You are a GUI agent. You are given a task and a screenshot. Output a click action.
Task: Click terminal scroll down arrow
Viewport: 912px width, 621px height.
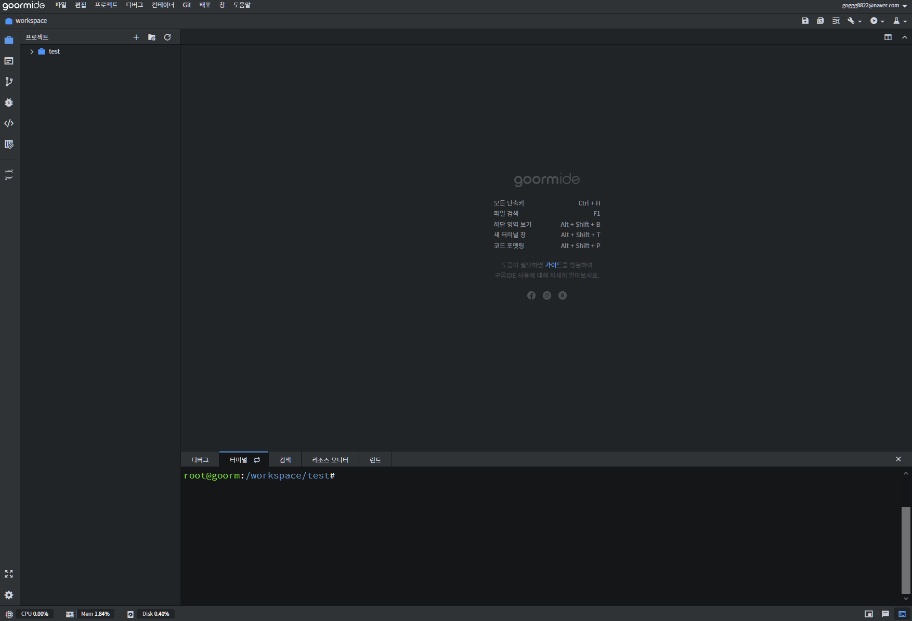click(x=906, y=599)
